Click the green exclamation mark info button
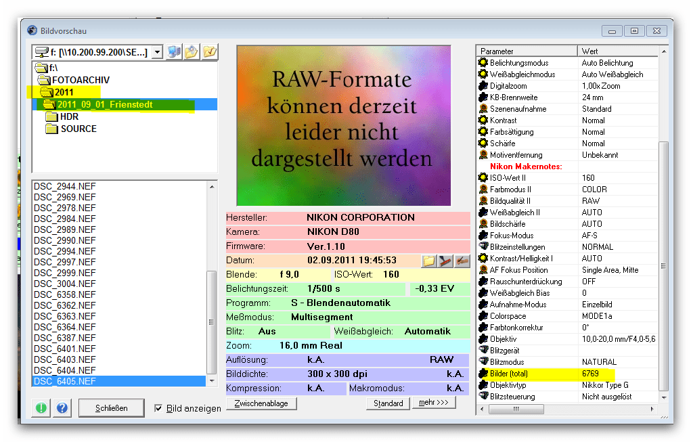 (x=41, y=408)
